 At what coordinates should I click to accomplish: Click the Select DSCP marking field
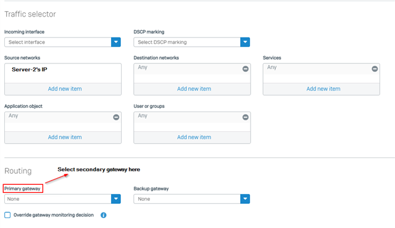click(187, 42)
